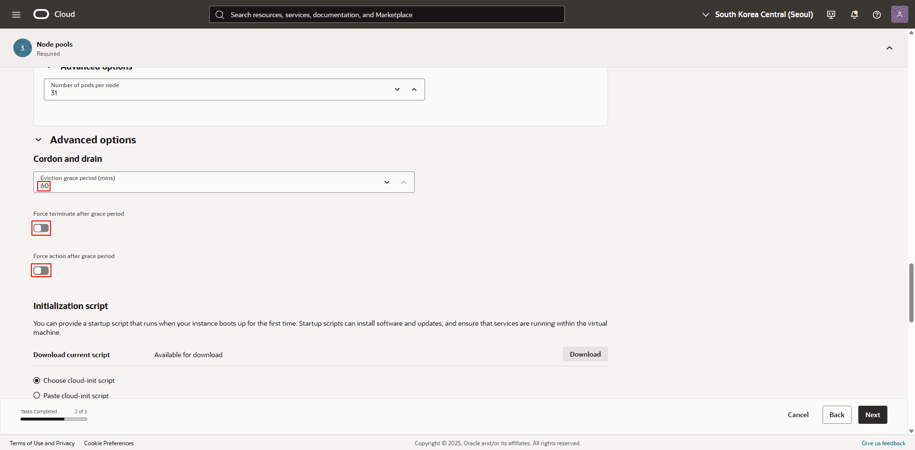Increase number of pods per node
The height and width of the screenshot is (450, 915).
coord(414,90)
